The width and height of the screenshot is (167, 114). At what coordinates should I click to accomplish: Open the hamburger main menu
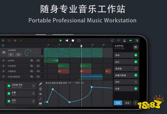pyautogui.click(x=3, y=41)
